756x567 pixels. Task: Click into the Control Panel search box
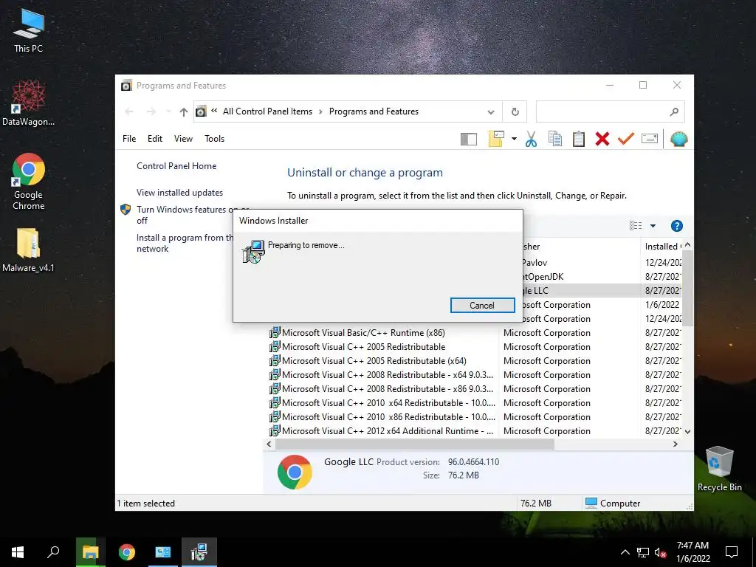pos(610,112)
